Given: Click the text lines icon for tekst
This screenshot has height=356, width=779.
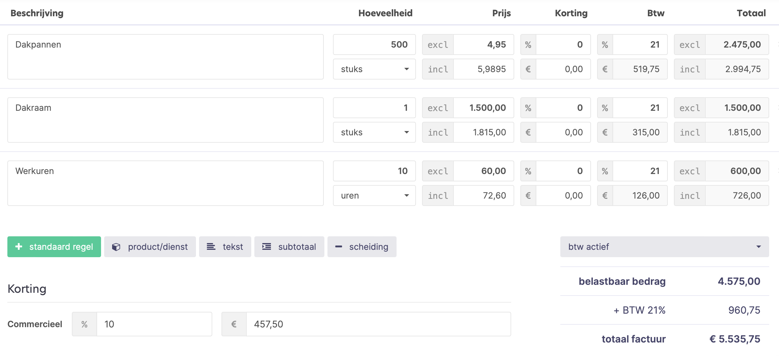Looking at the screenshot, I should [x=211, y=246].
